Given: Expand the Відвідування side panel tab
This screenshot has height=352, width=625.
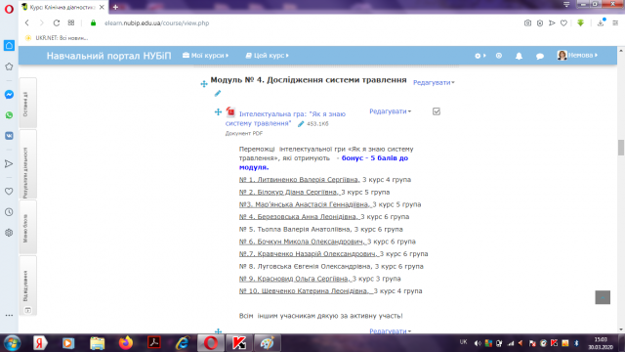Looking at the screenshot, I should [x=27, y=286].
